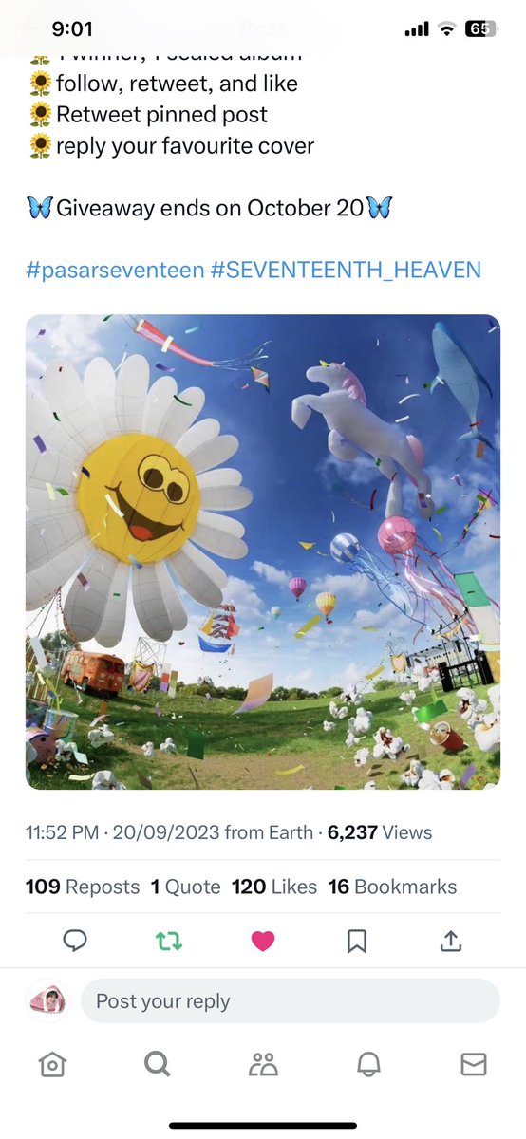526x1139 pixels.
Task: Tap the reply speech bubble icon
Action: (x=75, y=940)
